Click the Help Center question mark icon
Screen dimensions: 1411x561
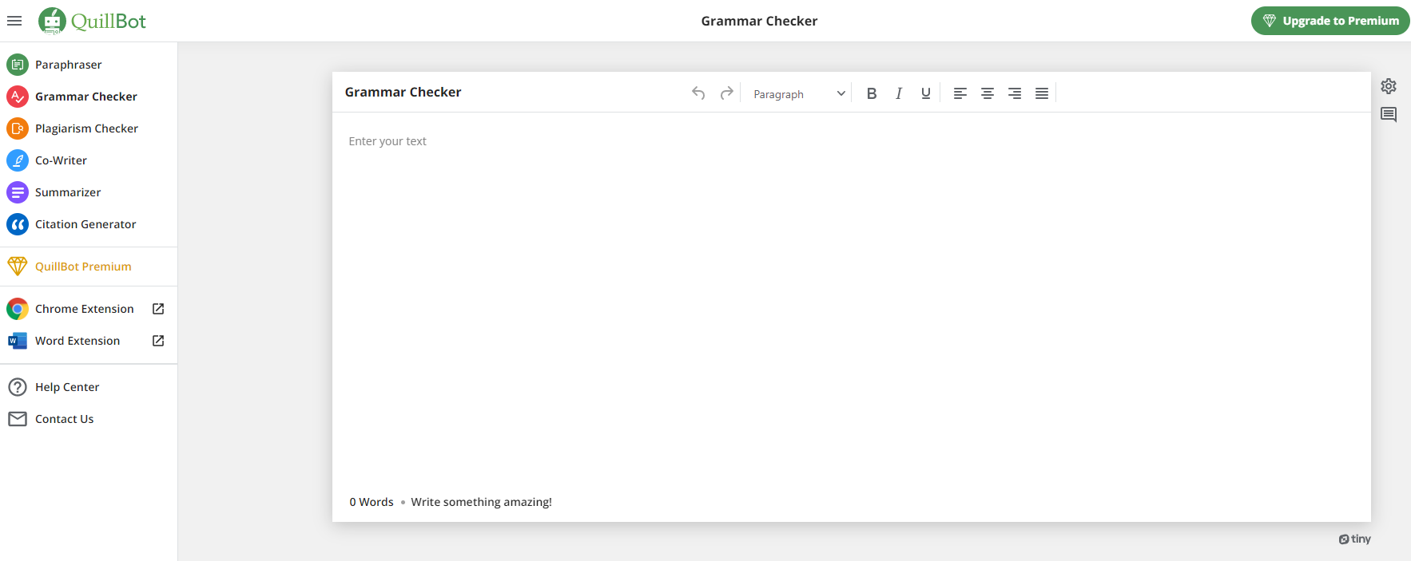point(18,387)
